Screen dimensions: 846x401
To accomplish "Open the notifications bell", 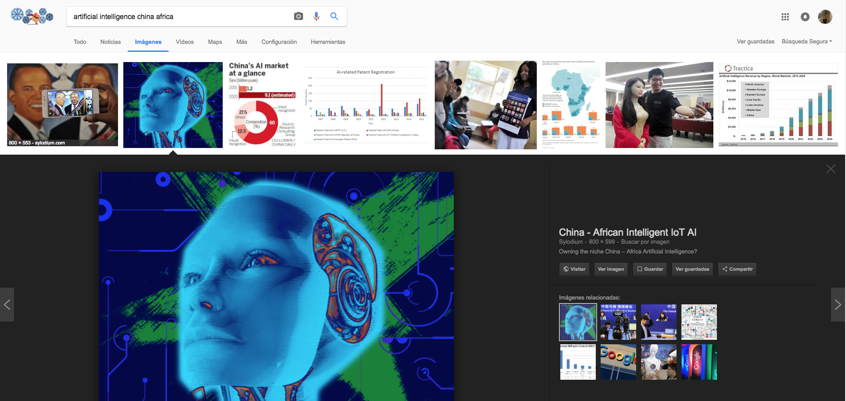I will point(805,17).
